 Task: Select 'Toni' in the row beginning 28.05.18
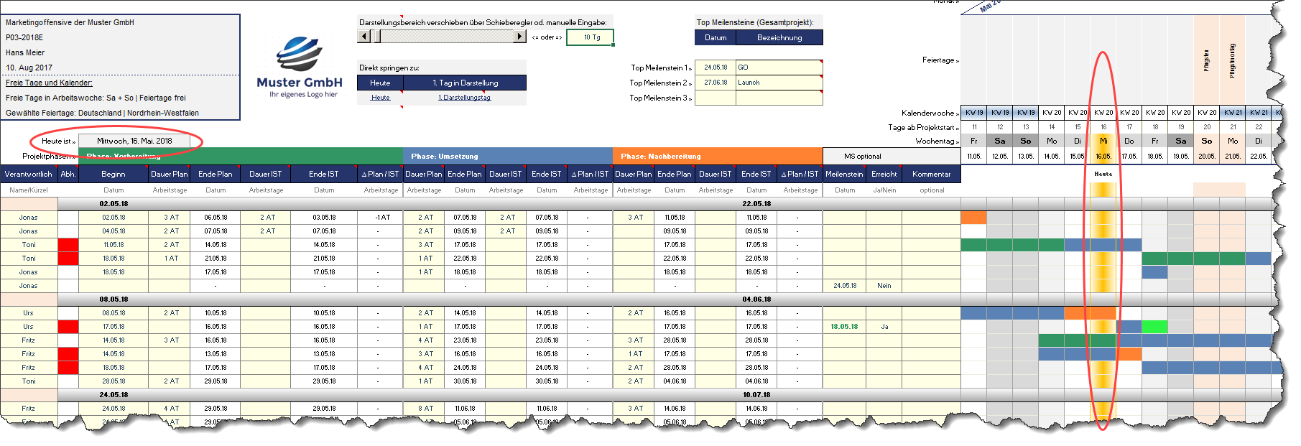[x=29, y=381]
